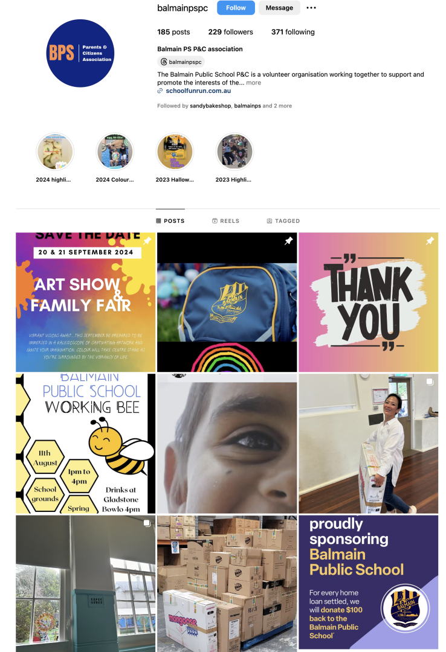Click the Message button

point(279,8)
